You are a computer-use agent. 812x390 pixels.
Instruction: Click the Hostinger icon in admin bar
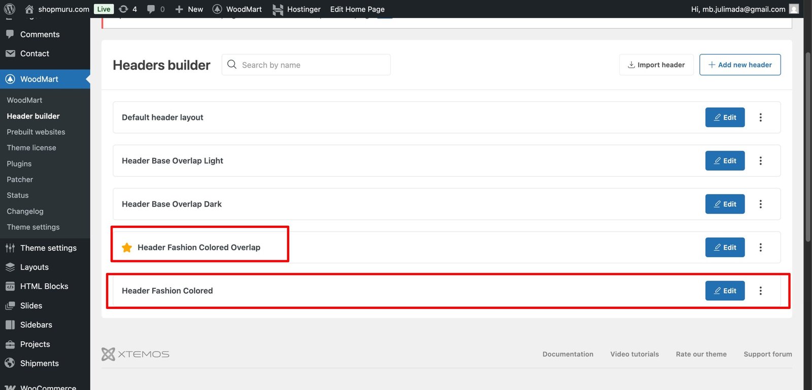(x=278, y=9)
